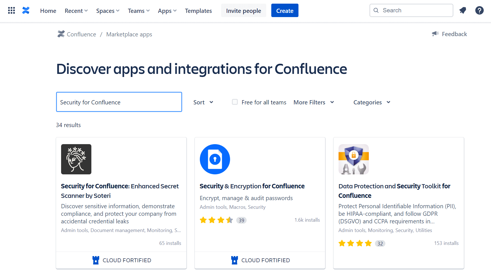
Task: Click the Confluence breadcrumb logo icon
Action: click(x=61, y=34)
